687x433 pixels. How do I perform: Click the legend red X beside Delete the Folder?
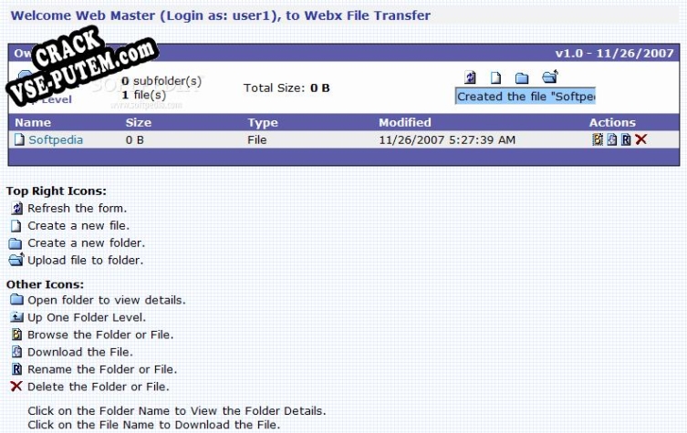(x=16, y=387)
